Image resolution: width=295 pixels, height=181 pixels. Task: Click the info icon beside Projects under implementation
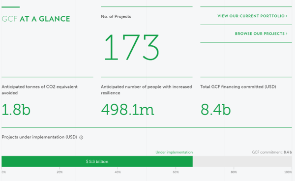tap(81, 138)
